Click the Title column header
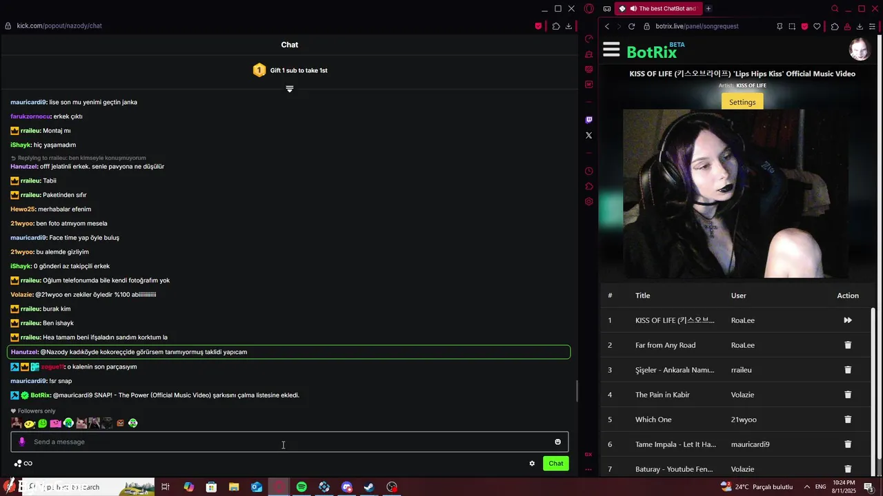 [x=643, y=296]
